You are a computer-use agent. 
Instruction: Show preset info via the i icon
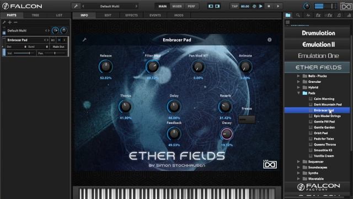click(x=270, y=40)
